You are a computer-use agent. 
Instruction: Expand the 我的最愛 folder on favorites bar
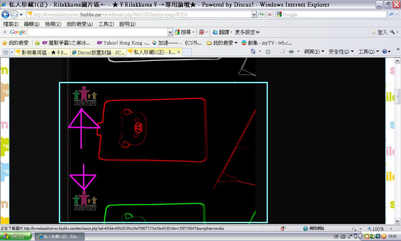222,43
